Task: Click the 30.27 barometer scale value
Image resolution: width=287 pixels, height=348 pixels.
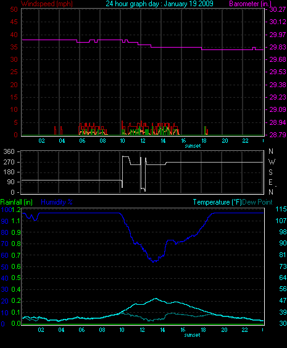Action: point(278,9)
